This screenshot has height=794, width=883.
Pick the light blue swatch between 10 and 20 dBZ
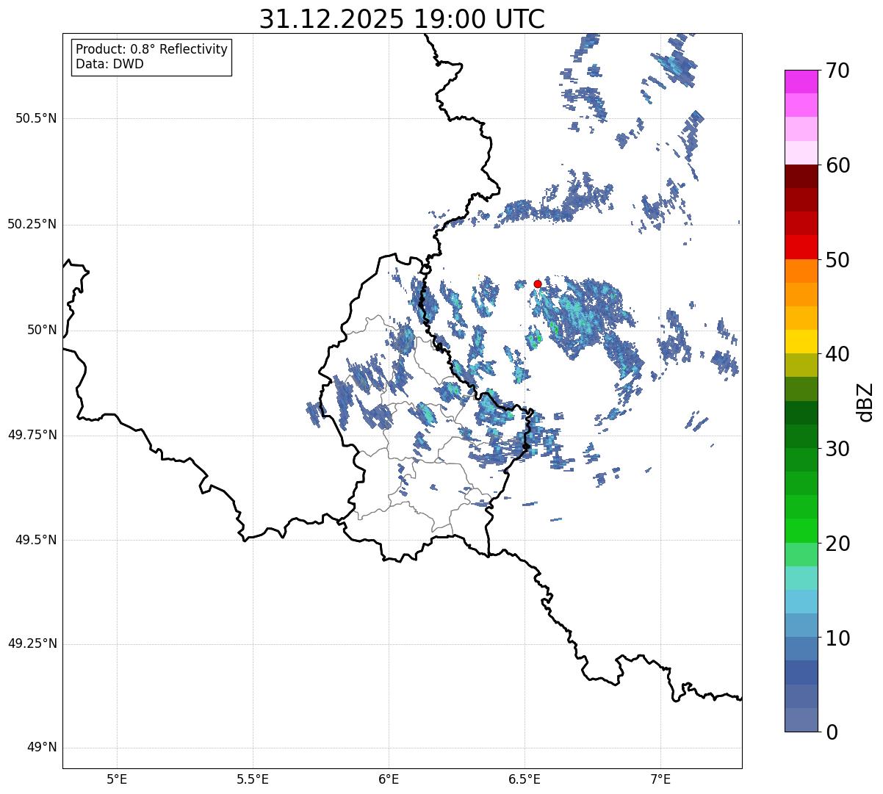801,602
